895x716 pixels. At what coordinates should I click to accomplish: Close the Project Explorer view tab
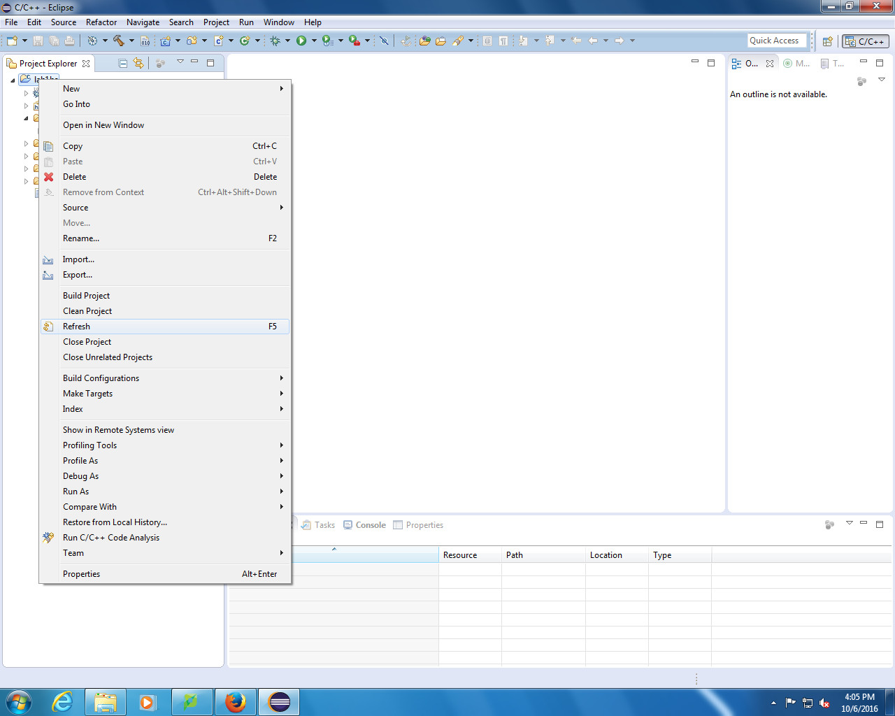point(86,64)
